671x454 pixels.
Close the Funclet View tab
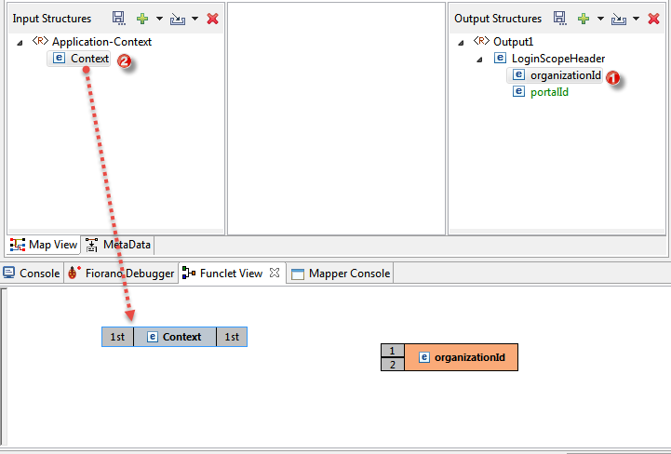point(275,274)
